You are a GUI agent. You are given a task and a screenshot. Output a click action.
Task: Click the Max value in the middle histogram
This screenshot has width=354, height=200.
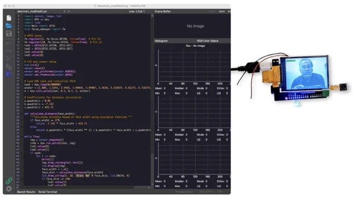(x=186, y=140)
